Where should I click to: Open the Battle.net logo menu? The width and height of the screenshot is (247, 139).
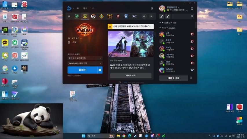click(x=70, y=8)
